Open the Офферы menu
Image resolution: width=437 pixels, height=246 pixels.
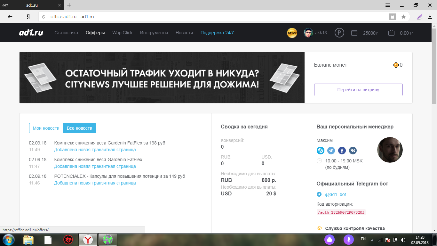95,33
